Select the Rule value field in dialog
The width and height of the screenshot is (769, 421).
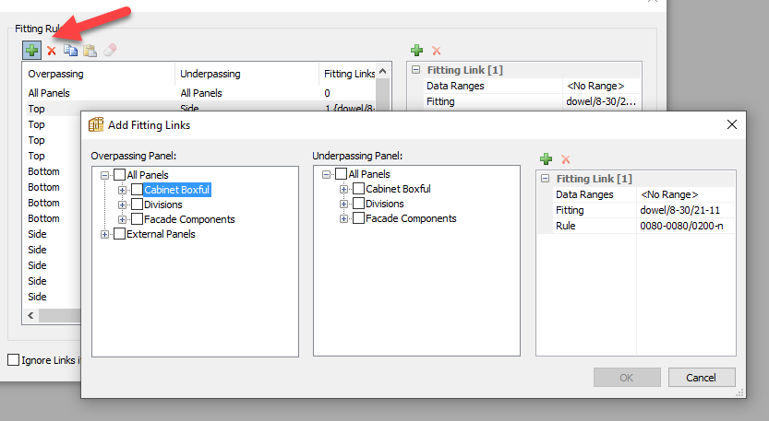(685, 226)
